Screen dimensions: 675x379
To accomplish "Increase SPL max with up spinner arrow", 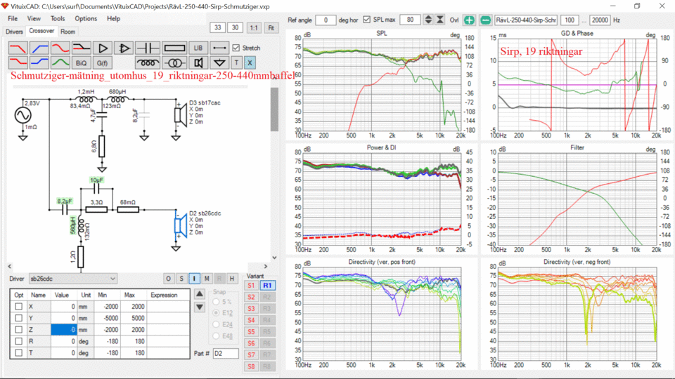I will [x=428, y=17].
